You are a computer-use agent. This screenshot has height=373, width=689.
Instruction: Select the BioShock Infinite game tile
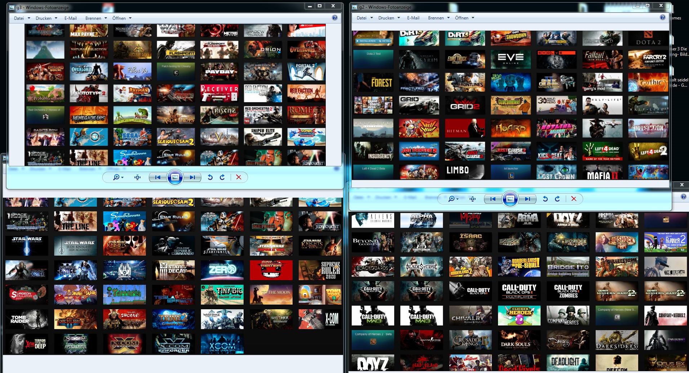617,242
